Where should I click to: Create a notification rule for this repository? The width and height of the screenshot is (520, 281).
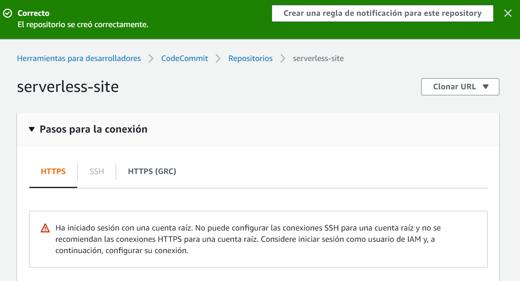(382, 13)
